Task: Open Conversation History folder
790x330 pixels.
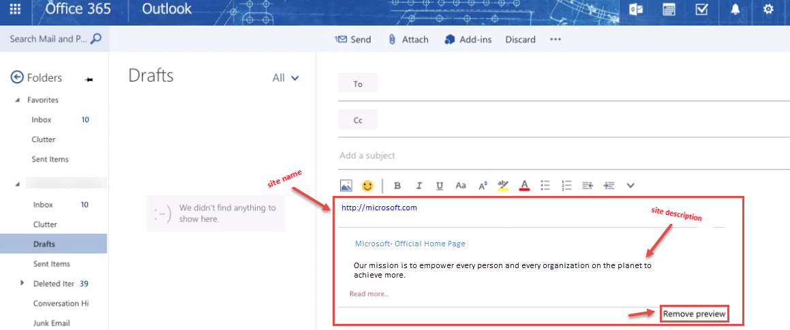Action: pos(60,303)
